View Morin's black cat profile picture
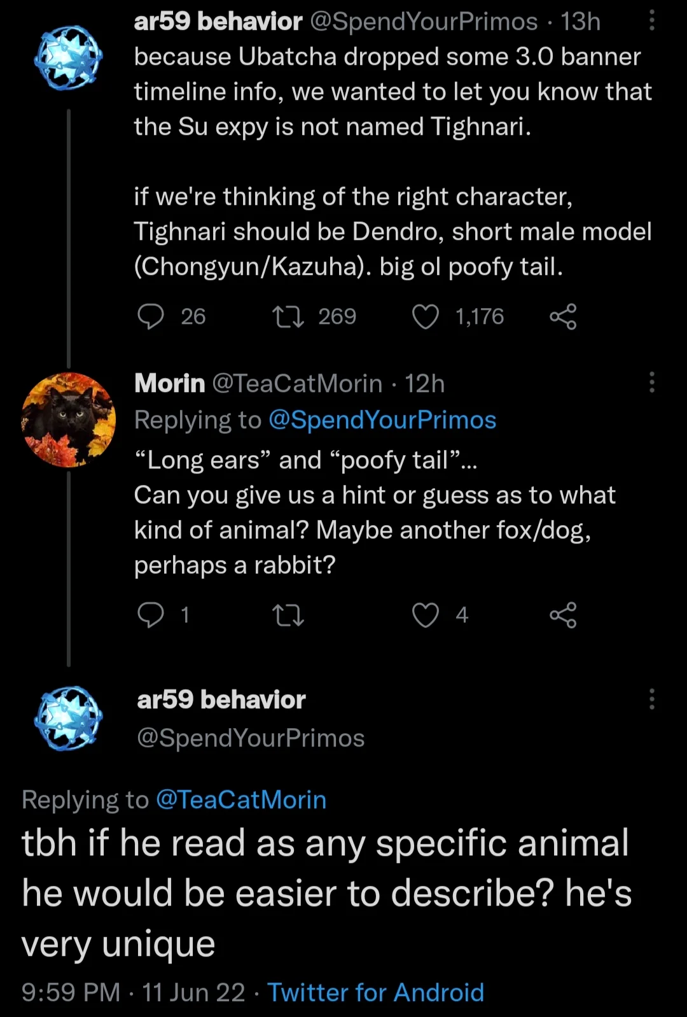This screenshot has width=687, height=1017. tap(69, 420)
